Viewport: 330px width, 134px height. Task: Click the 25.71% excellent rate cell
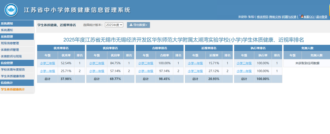66,71
